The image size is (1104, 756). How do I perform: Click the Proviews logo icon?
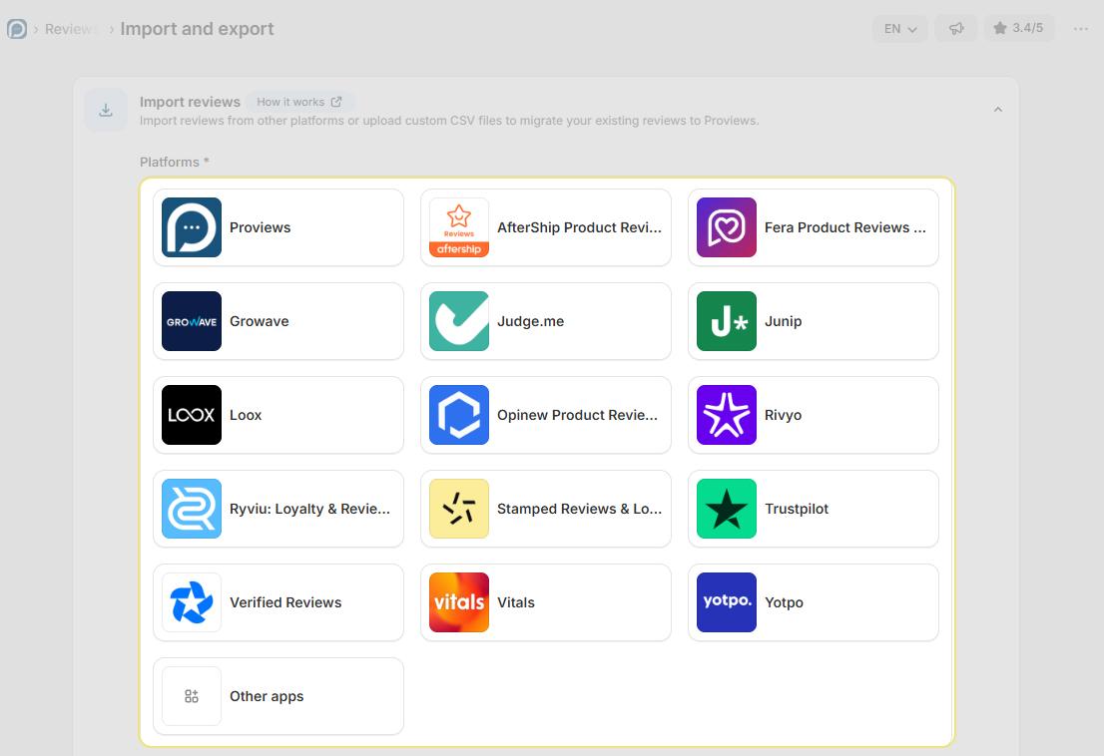pos(192,227)
